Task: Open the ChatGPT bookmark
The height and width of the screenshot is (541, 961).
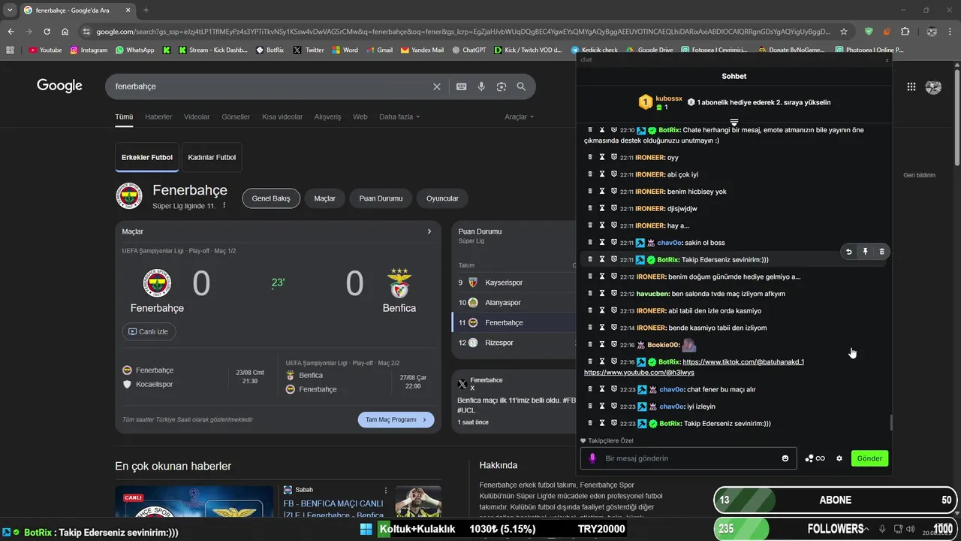Action: [x=468, y=50]
